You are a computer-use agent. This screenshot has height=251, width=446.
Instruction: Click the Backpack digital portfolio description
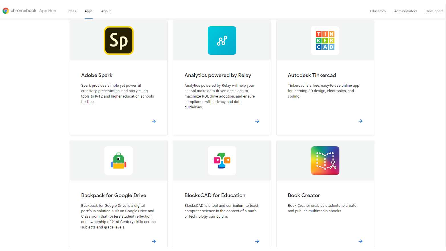[x=118, y=216]
